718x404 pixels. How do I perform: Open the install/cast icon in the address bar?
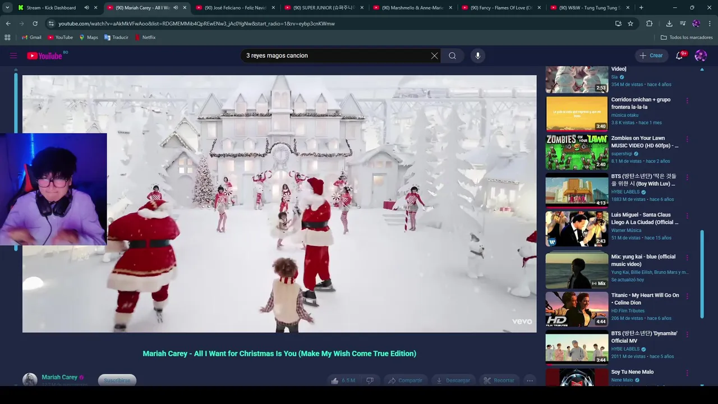[x=618, y=24]
